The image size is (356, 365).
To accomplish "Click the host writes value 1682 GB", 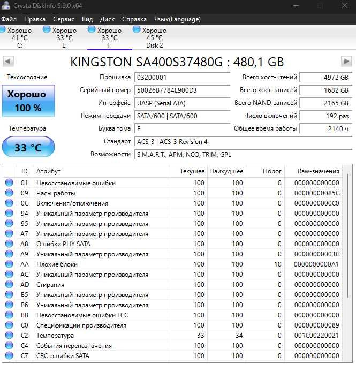I will pos(326,90).
